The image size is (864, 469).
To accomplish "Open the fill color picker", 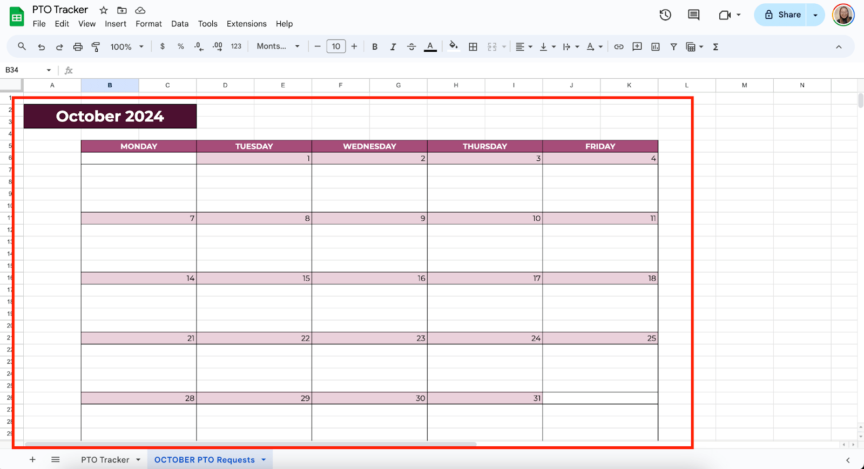I will pyautogui.click(x=454, y=46).
